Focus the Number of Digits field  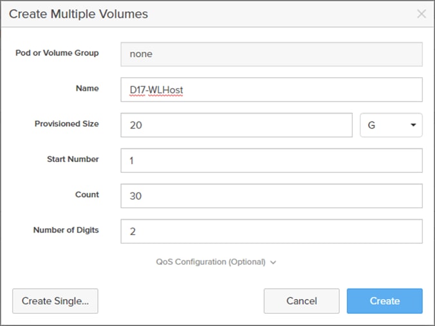(x=271, y=231)
